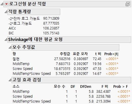Open the red triangle menu for 로그선형 분산 적합
This screenshot has height=104, width=132.
[7, 4]
